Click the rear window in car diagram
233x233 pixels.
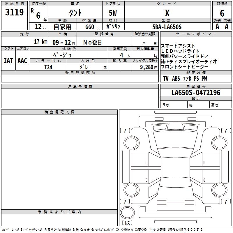coord(175,182)
